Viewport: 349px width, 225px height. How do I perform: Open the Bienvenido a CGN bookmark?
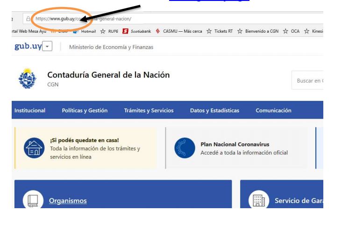click(x=258, y=31)
